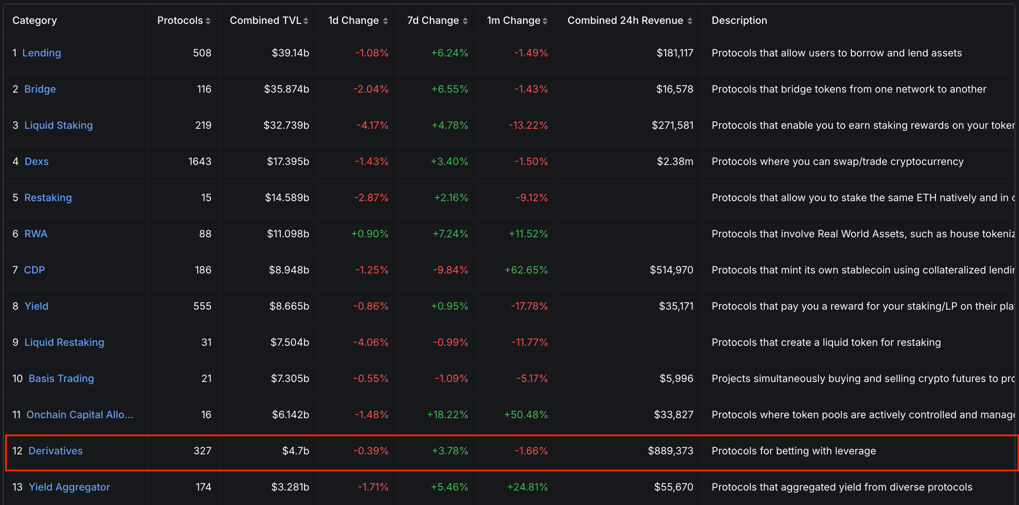Toggle ascending sort on Combined TVL header
Screen dimensions: 1019x505
[306, 20]
